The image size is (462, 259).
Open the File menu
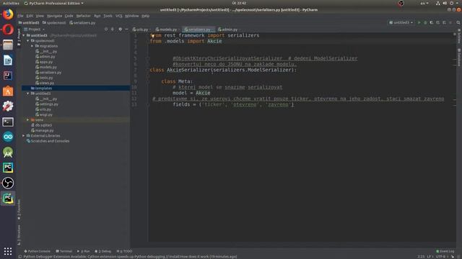tap(20, 16)
